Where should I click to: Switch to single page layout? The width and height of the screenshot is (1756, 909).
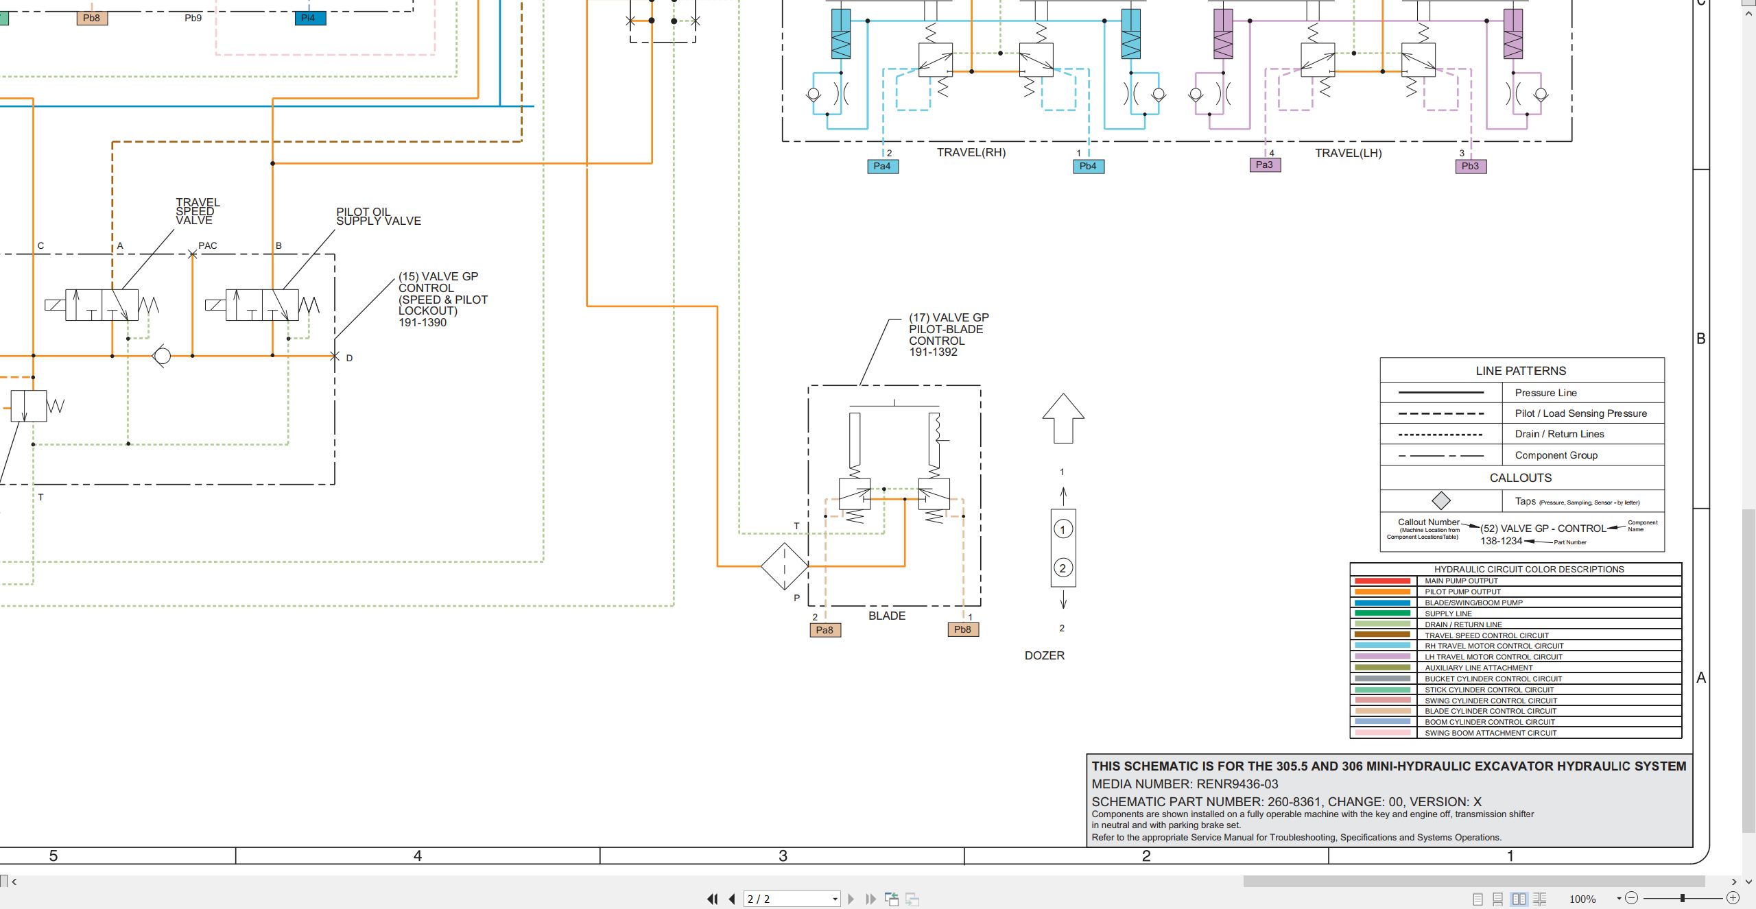click(x=1478, y=899)
